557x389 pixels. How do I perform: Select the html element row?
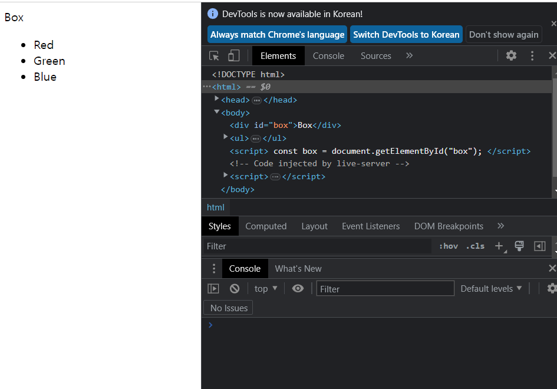coord(377,87)
